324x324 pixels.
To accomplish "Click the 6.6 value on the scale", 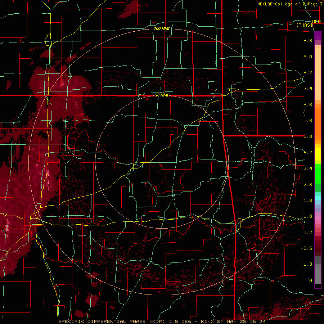I will pos(308,104).
